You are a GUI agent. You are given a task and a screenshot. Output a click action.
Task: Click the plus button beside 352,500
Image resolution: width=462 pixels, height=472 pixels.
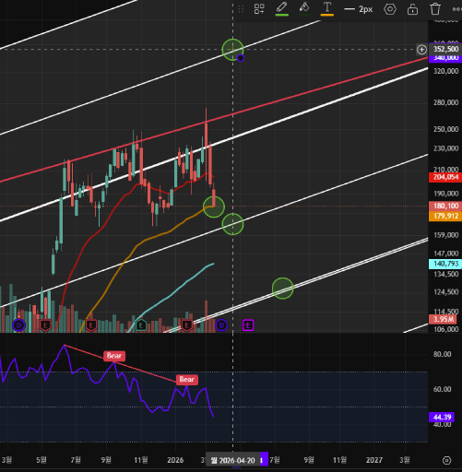421,49
